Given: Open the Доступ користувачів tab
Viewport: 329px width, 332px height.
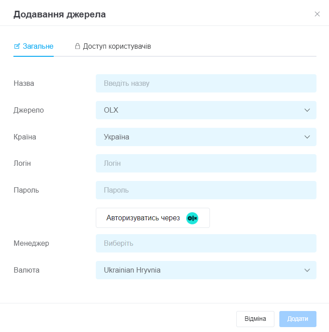Looking at the screenshot, I should (x=116, y=46).
